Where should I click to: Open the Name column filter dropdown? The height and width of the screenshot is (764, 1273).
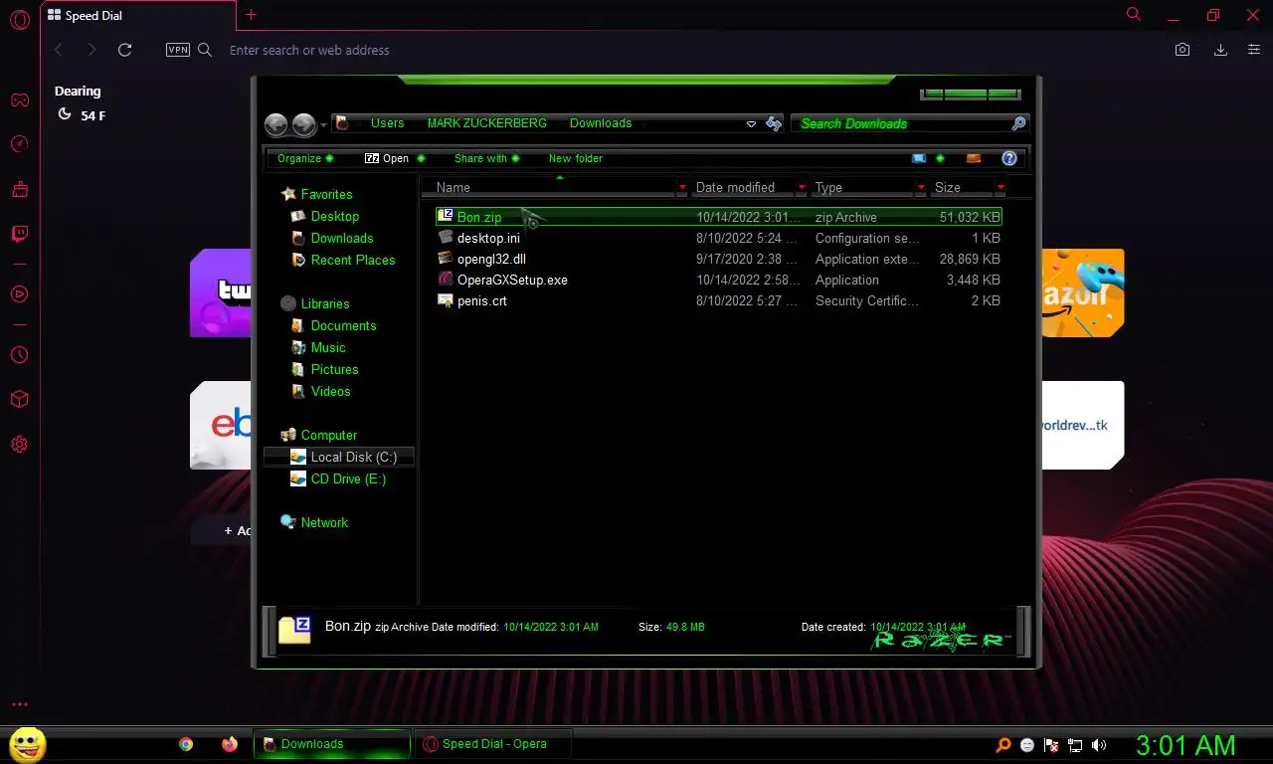coord(682,187)
